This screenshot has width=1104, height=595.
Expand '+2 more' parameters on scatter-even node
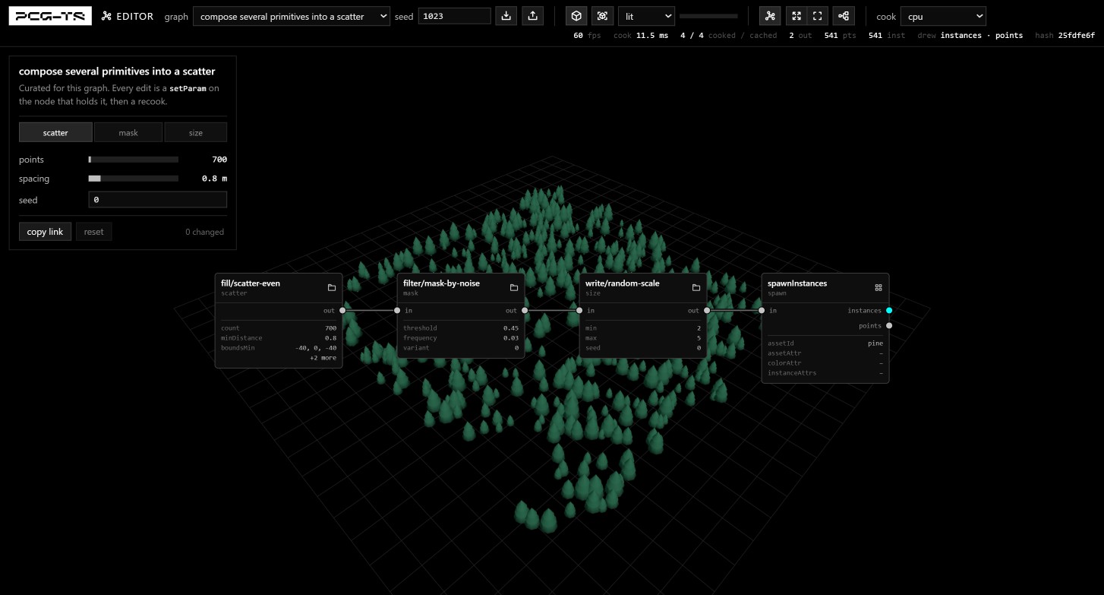pos(323,358)
